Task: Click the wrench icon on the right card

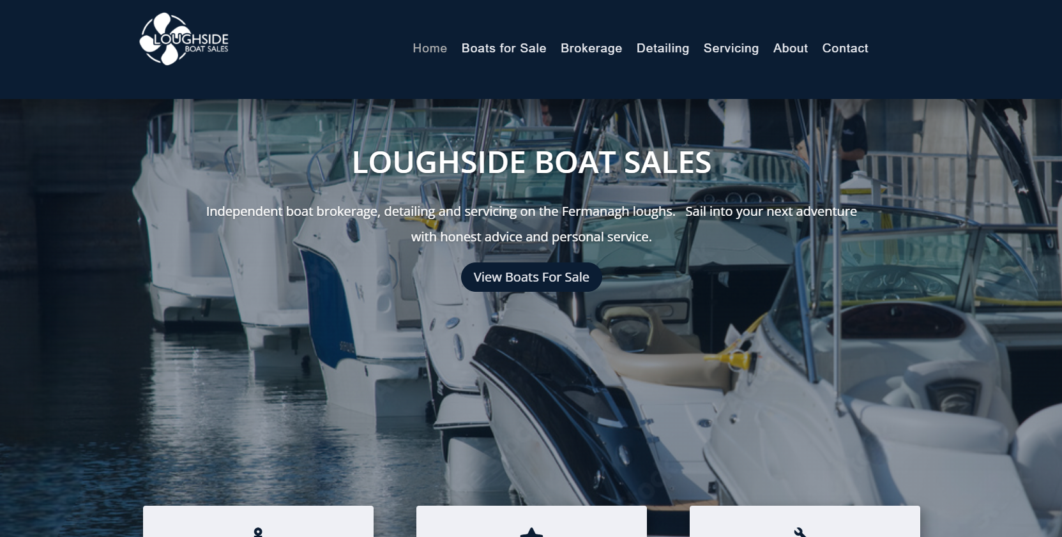Action: pyautogui.click(x=800, y=532)
